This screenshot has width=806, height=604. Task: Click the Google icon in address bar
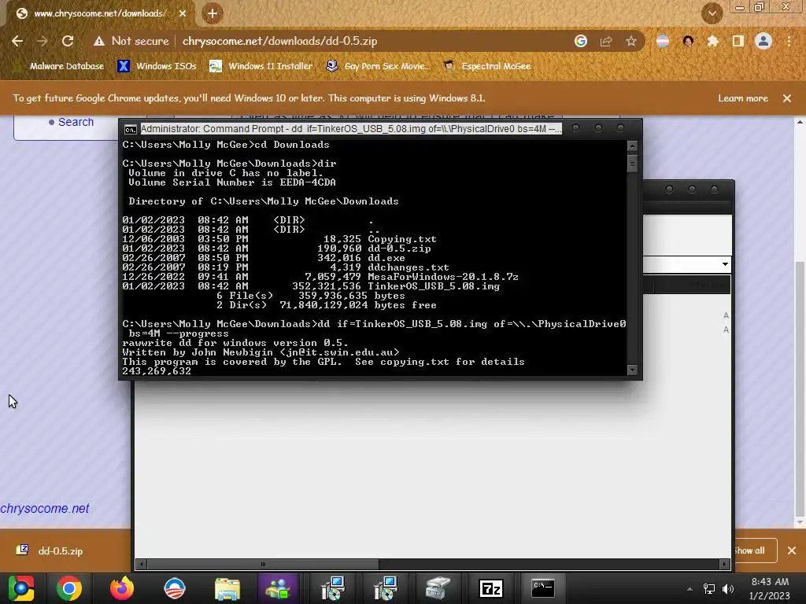click(x=581, y=41)
